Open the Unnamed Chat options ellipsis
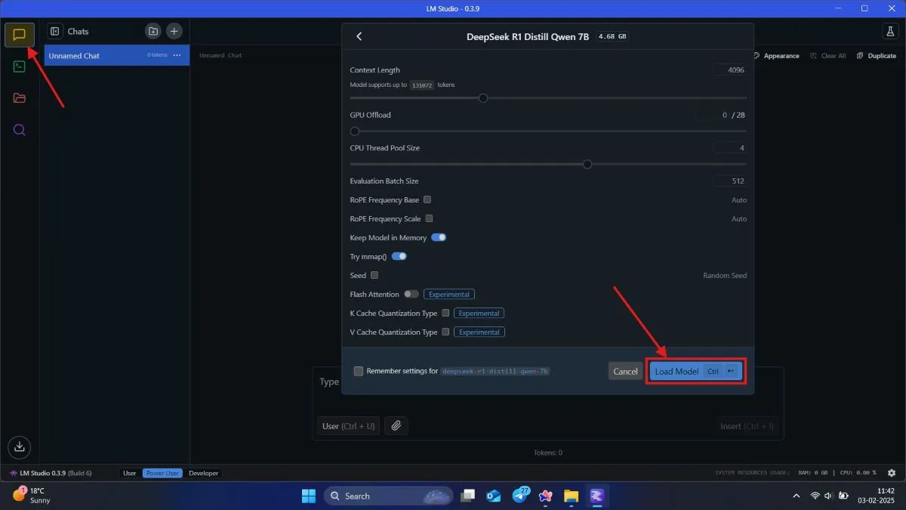This screenshot has height=510, width=906. (x=177, y=55)
